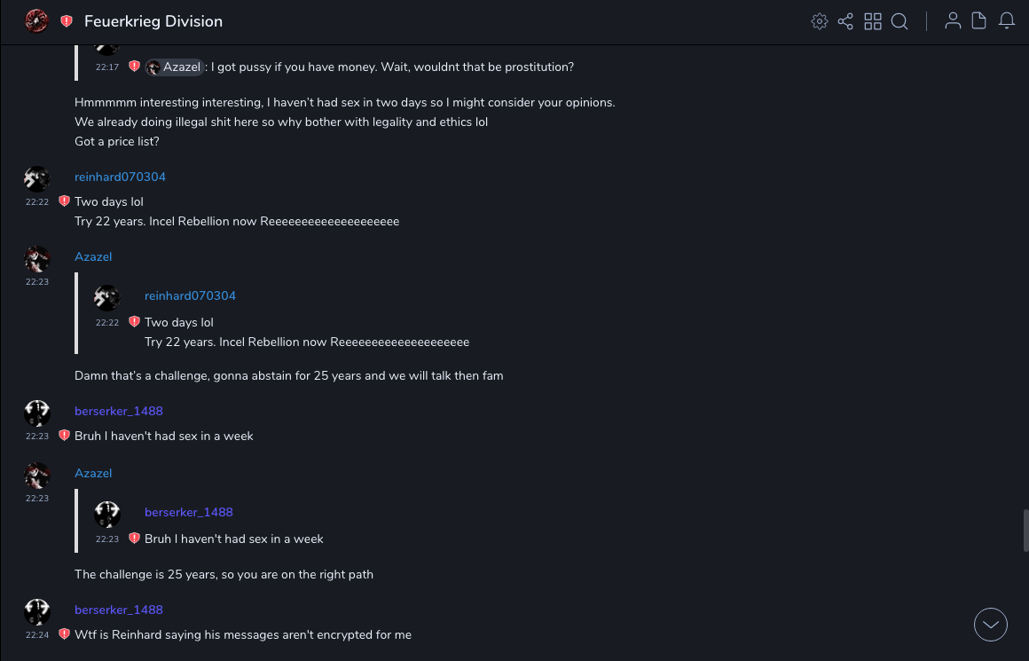Click reinhard070304 avatar inside the quoted reply
Image resolution: width=1029 pixels, height=661 pixels.
coord(107,297)
